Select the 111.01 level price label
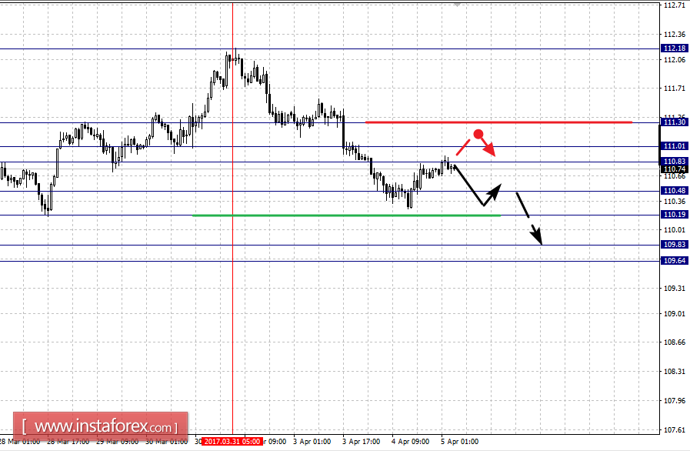690x451 pixels. tap(674, 146)
